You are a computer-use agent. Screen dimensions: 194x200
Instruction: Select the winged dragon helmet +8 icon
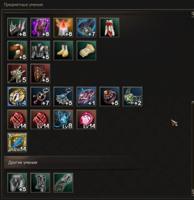point(17,28)
